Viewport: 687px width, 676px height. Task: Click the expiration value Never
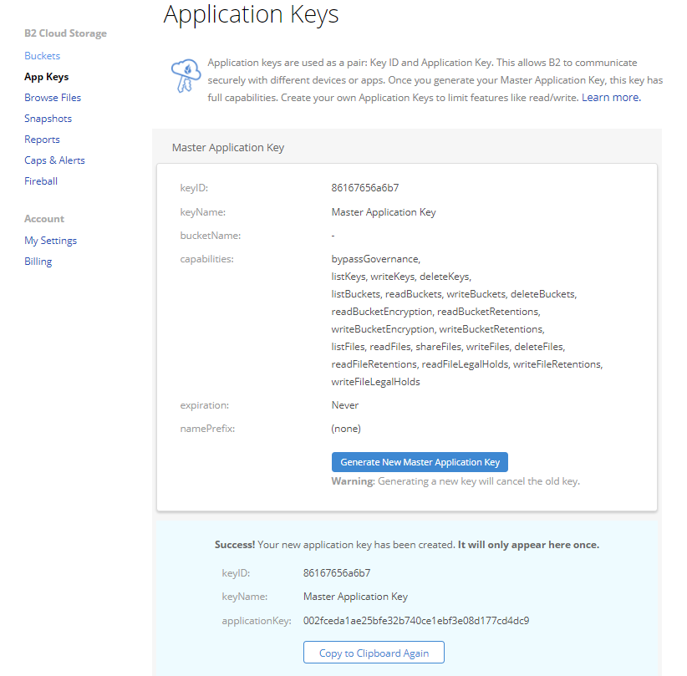pos(345,405)
